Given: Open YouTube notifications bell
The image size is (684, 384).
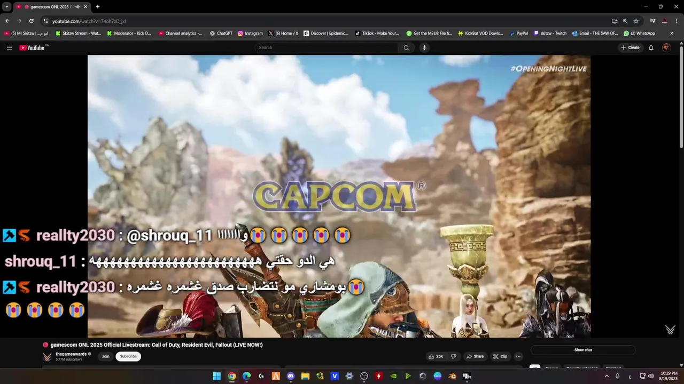Looking at the screenshot, I should pyautogui.click(x=651, y=47).
